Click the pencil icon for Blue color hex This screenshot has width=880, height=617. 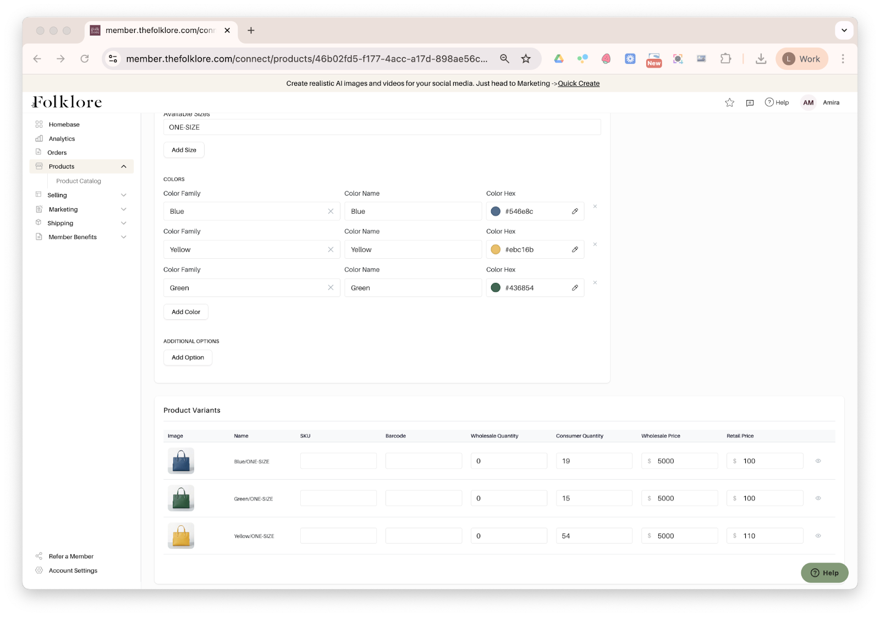[575, 212]
